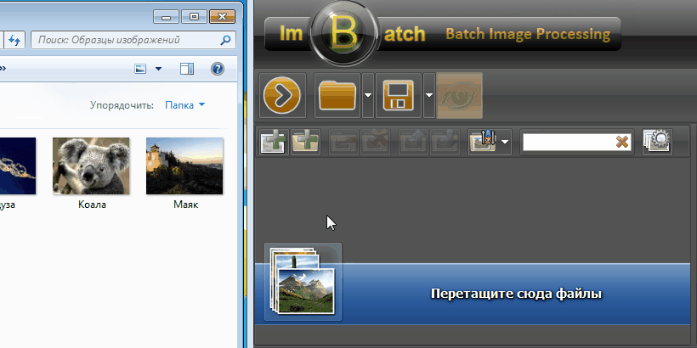Screen dimensions: 697x348
Task: Click the floppy disk save icon
Action: click(x=399, y=96)
